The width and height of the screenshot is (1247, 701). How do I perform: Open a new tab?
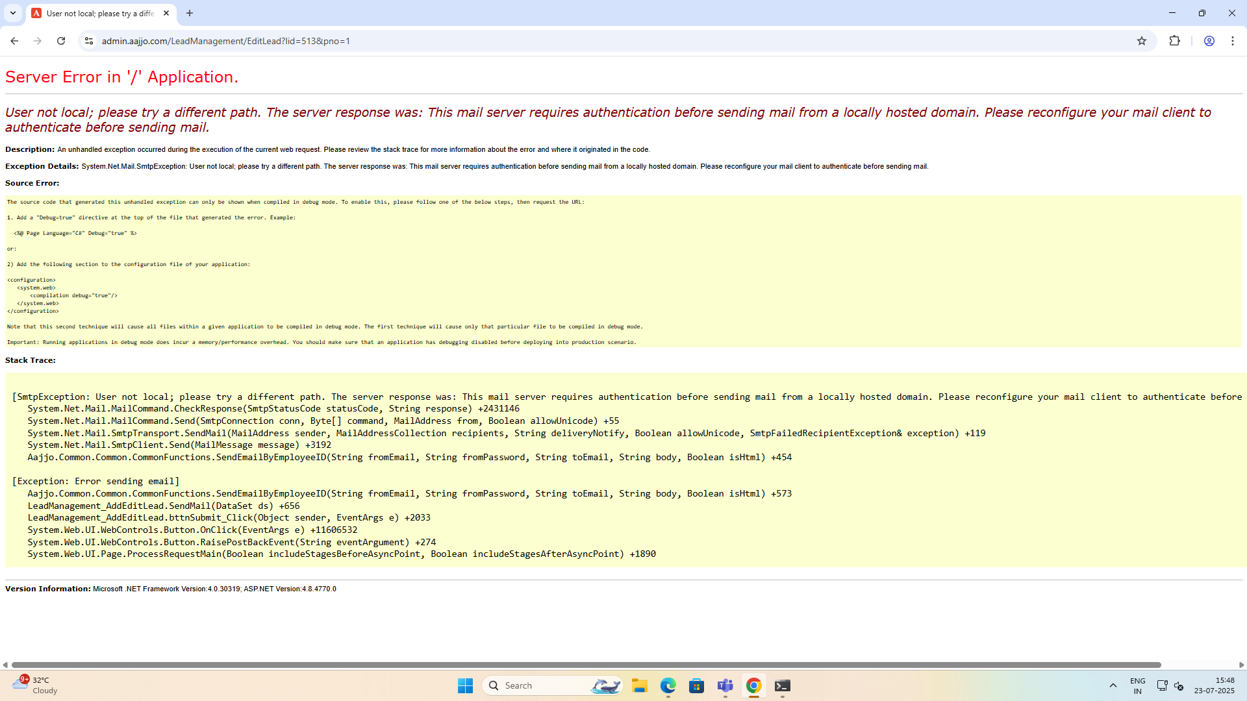190,13
